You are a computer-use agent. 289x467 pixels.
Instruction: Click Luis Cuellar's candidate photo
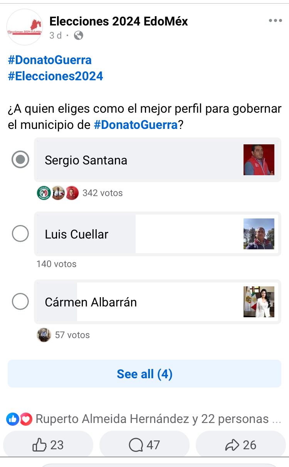pos(259,234)
